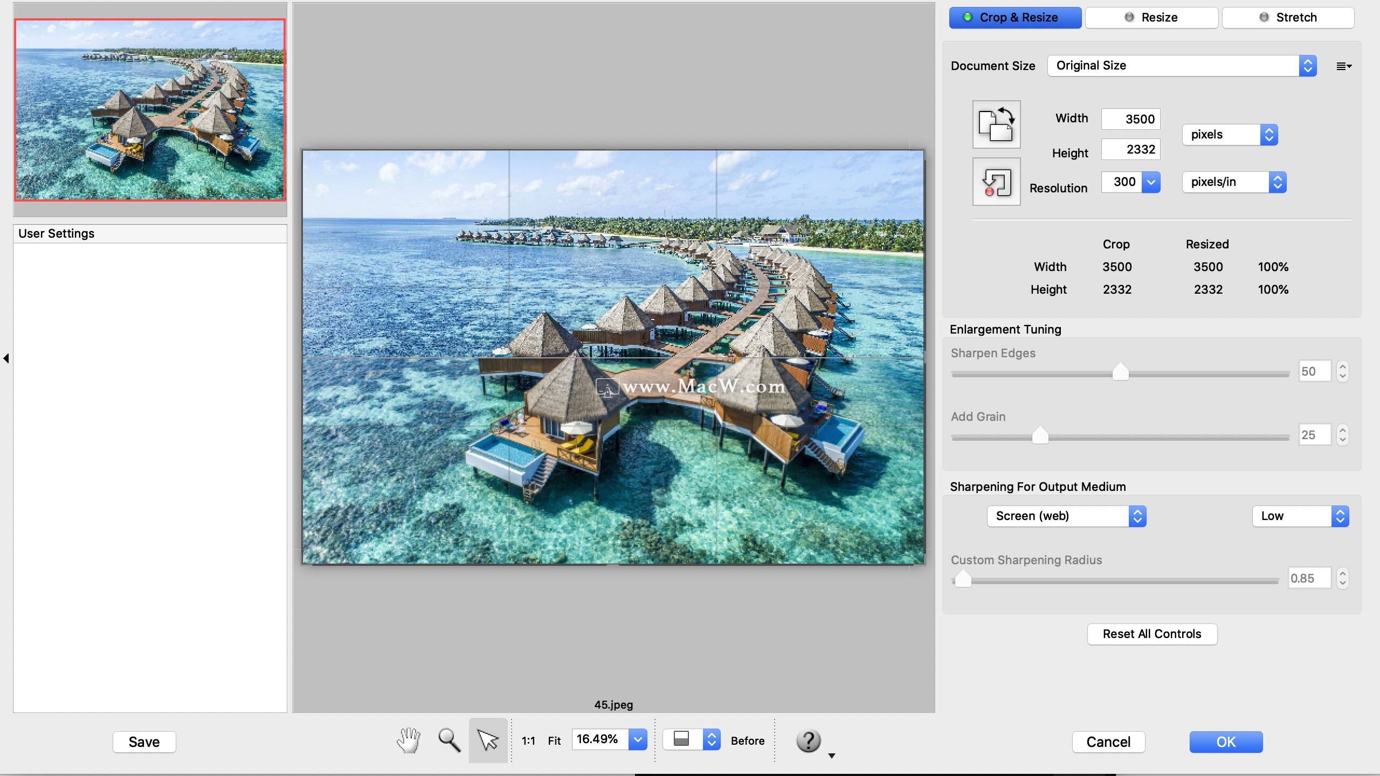Open the pixels units dropdown

[1230, 135]
